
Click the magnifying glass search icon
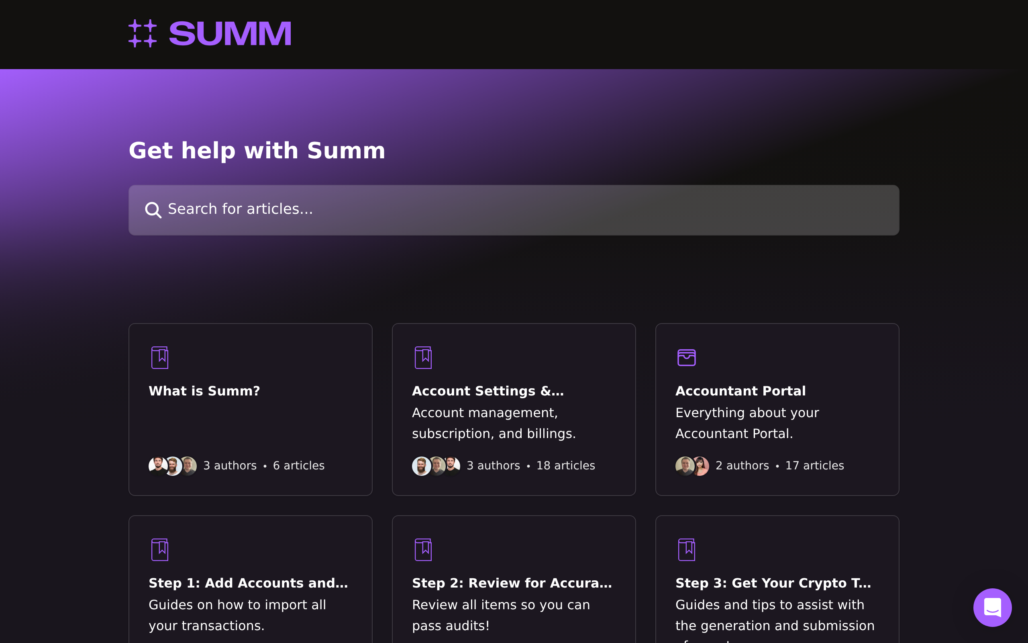153,210
